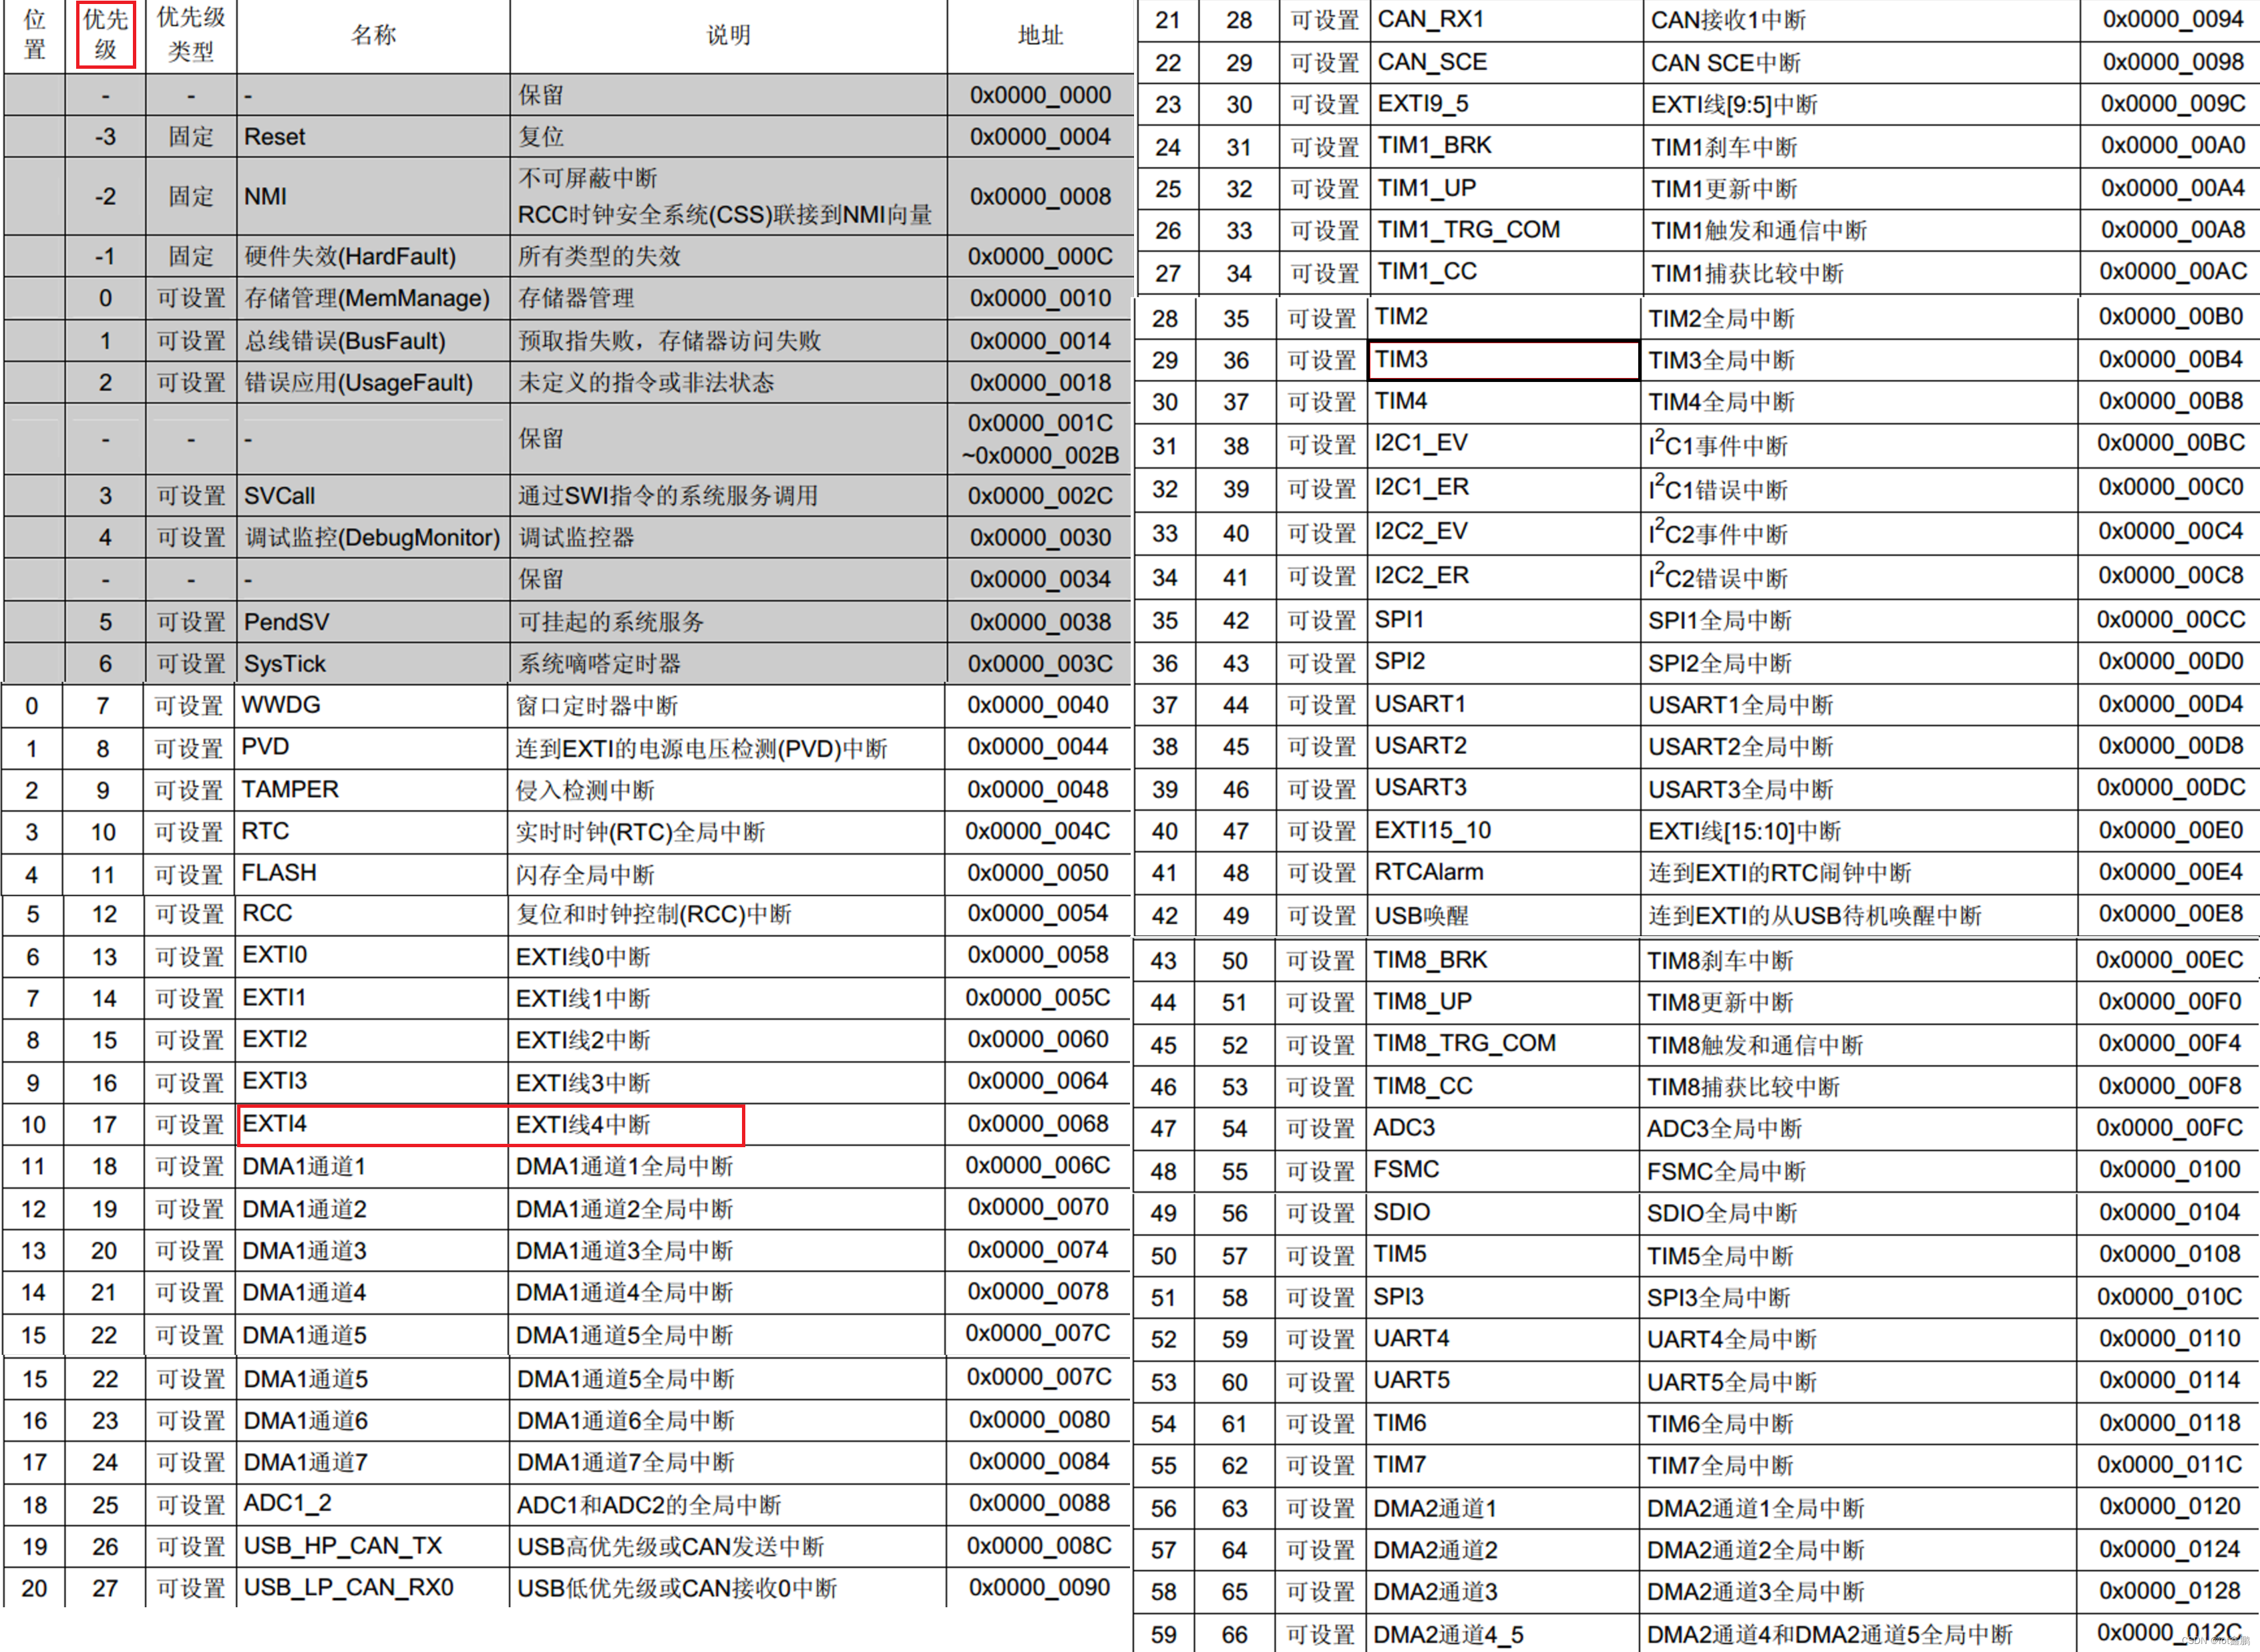Select the "TIM1_TRG_COM" name cell
The image size is (2260, 1652).
point(1506,231)
